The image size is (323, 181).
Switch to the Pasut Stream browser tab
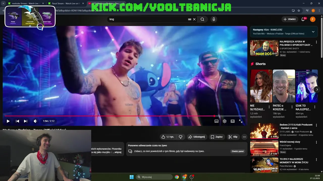[x=66, y=4]
